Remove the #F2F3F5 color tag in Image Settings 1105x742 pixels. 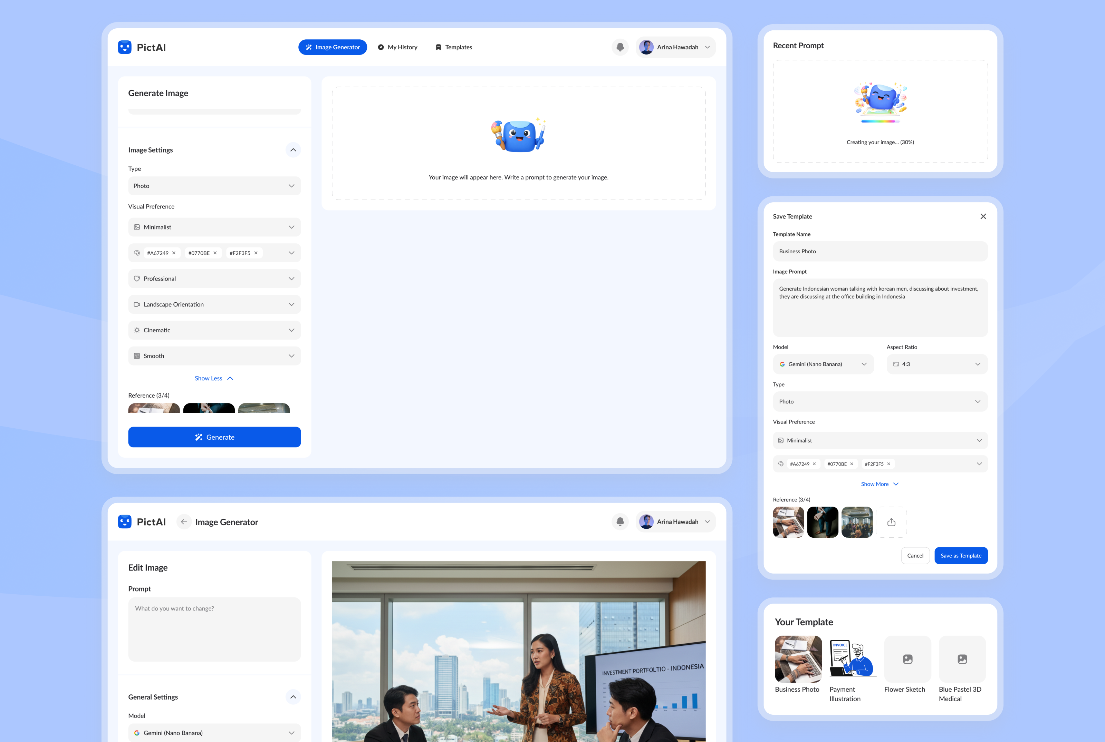click(x=256, y=253)
